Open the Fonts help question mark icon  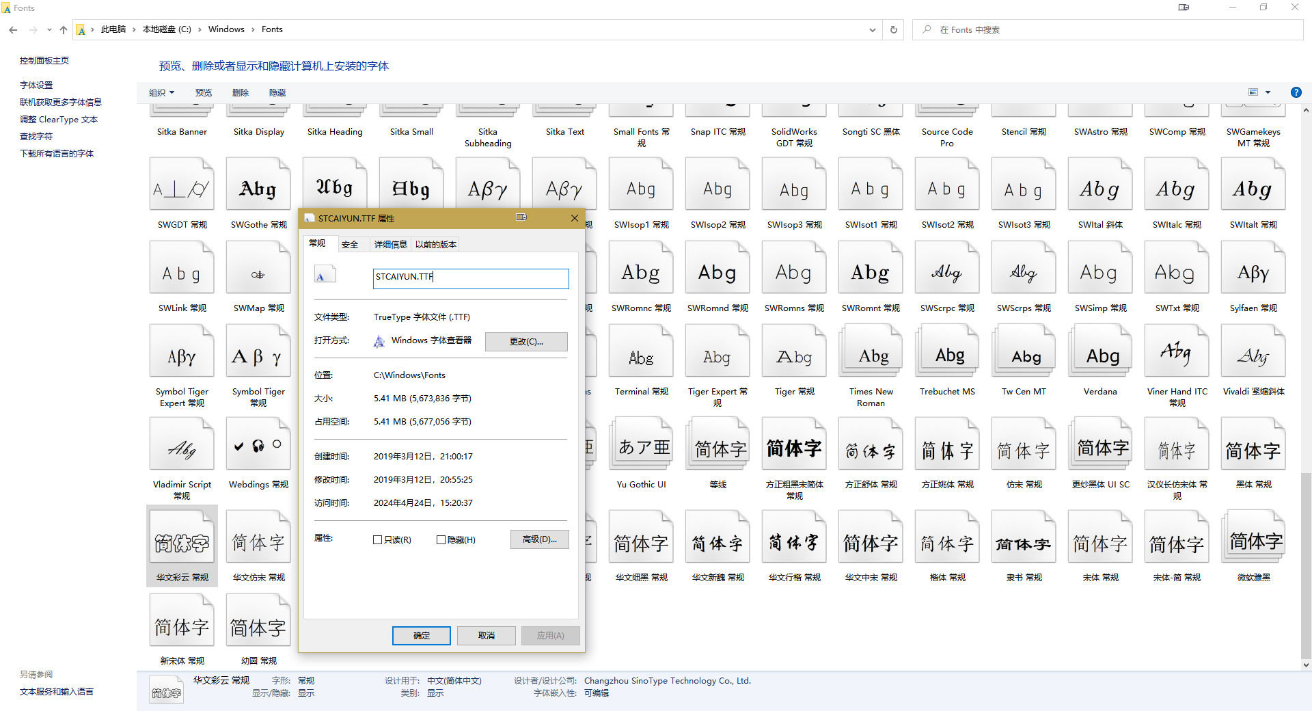1296,92
